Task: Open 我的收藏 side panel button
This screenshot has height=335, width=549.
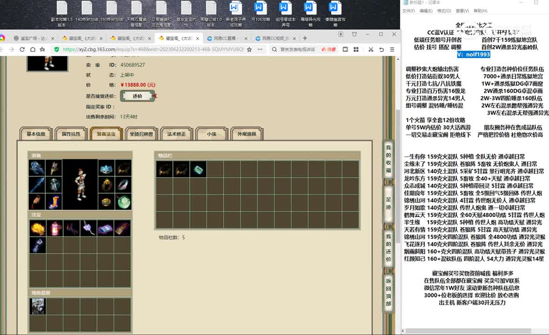Action: 388,159
